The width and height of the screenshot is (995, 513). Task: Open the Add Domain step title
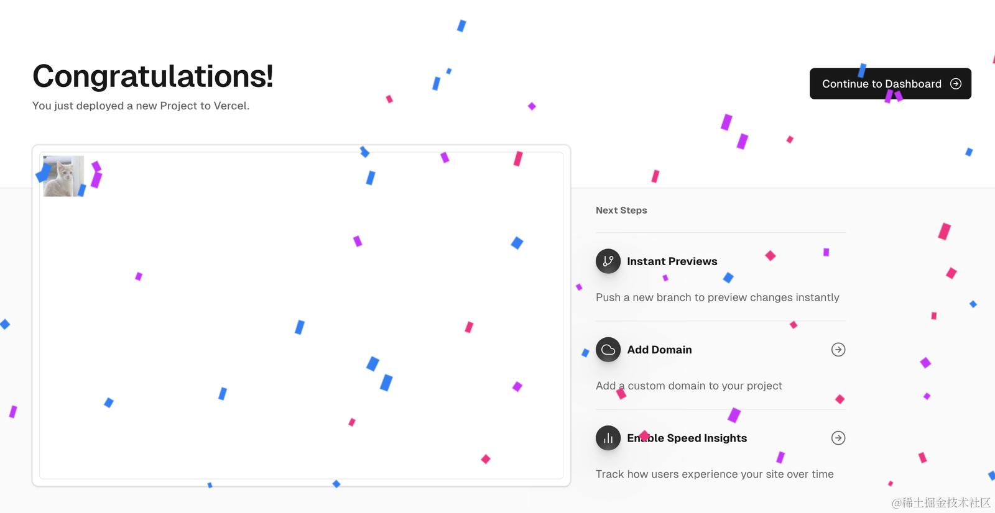click(x=659, y=350)
